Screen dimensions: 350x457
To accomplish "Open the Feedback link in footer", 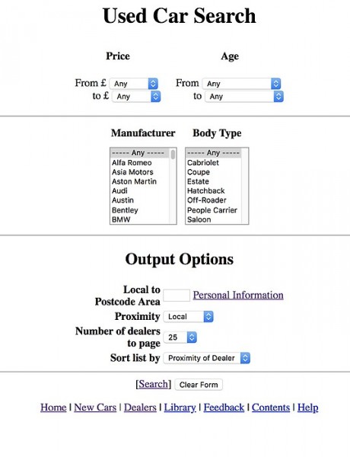I will point(224,407).
